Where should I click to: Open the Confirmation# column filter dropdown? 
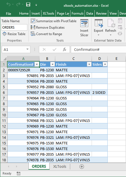(x=37, y=64)
